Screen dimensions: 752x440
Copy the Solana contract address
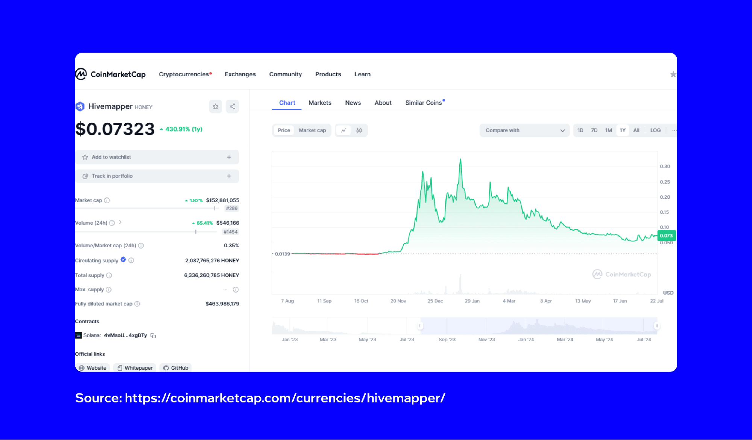[153, 335]
